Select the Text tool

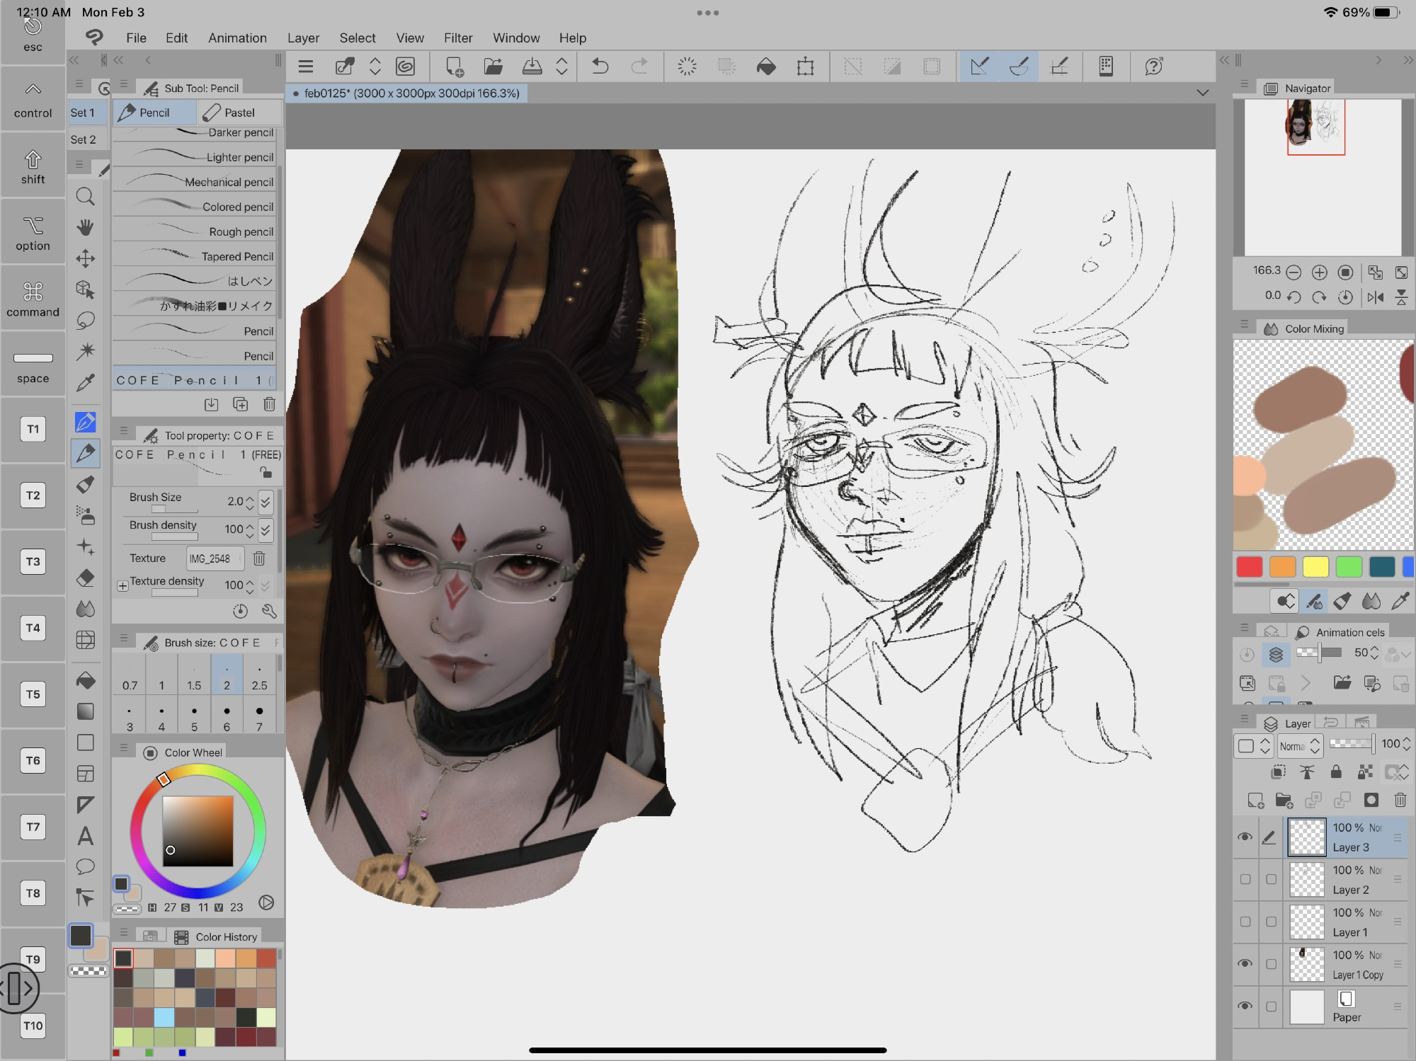pyautogui.click(x=85, y=836)
